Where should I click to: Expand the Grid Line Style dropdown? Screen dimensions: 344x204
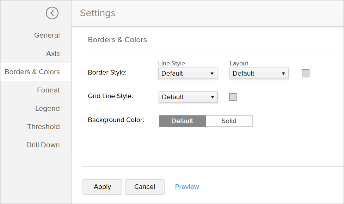click(x=188, y=97)
